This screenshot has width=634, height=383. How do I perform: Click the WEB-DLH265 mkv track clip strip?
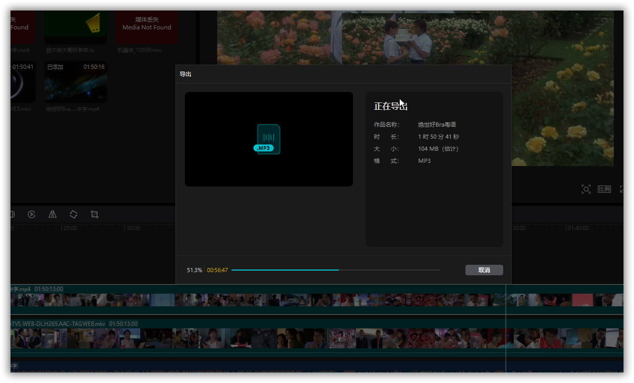[x=263, y=338]
